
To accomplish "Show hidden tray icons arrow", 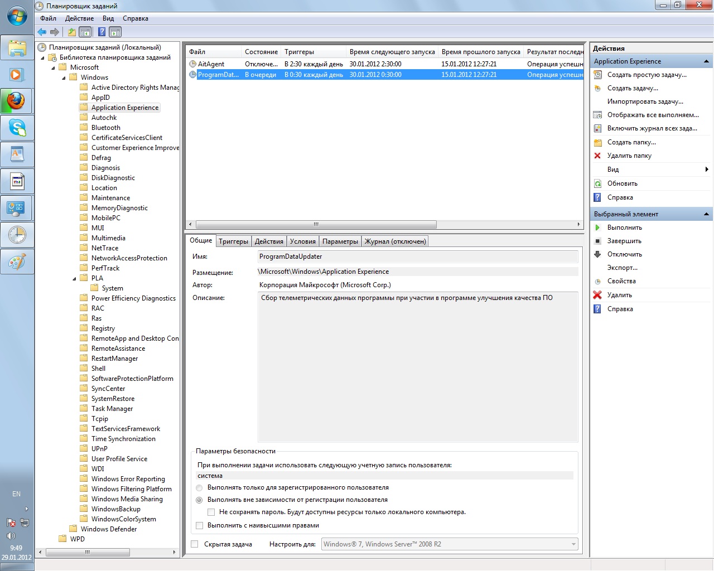I will 26,509.
